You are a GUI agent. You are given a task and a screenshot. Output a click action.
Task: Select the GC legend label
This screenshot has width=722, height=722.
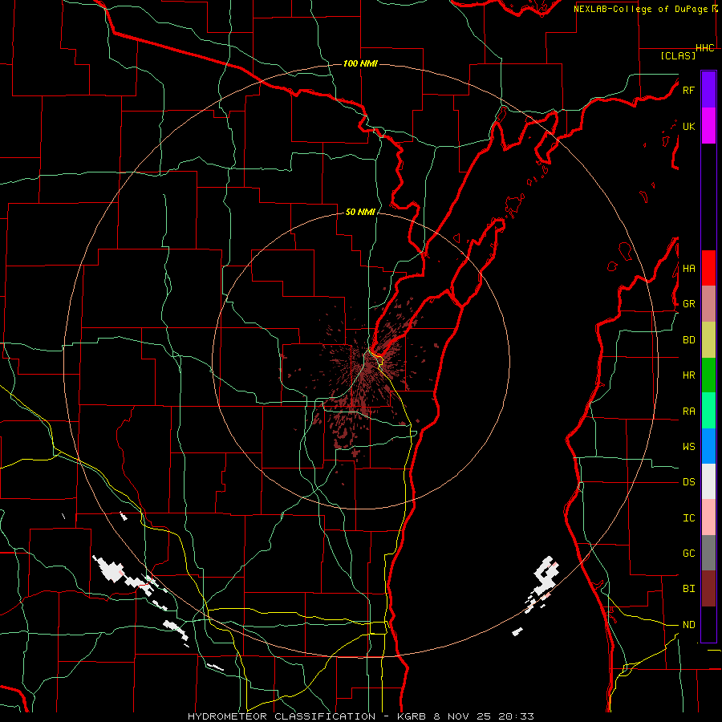688,553
